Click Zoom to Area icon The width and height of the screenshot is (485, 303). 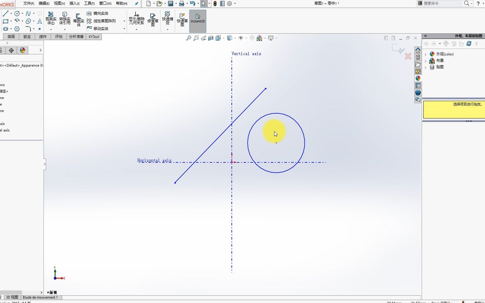coord(196,38)
